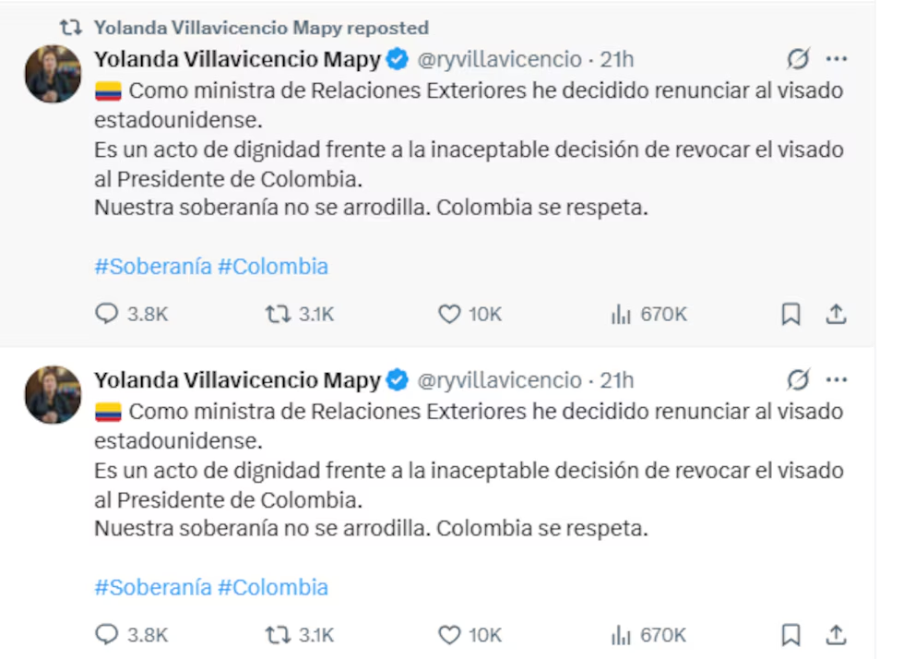The height and width of the screenshot is (659, 915).
Task: Repost the first tweet
Action: [277, 315]
